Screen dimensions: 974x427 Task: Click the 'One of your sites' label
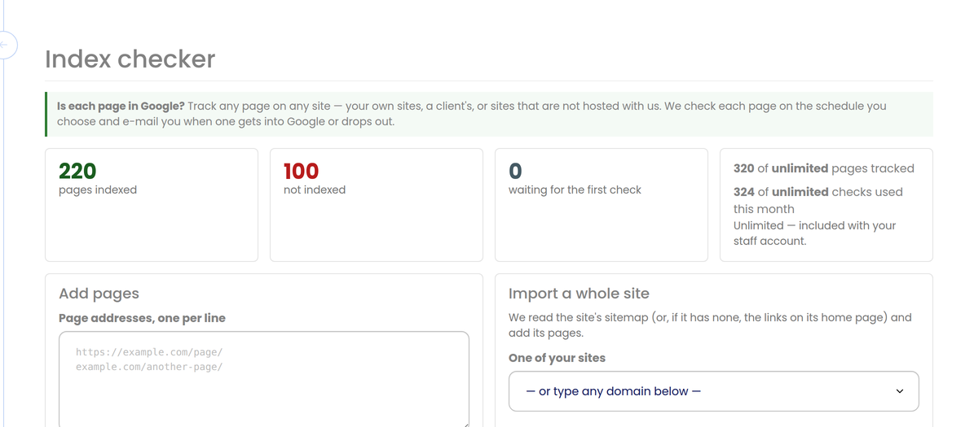pos(558,358)
